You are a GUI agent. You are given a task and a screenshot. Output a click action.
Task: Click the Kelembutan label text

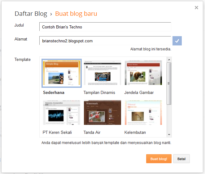(x=135, y=132)
